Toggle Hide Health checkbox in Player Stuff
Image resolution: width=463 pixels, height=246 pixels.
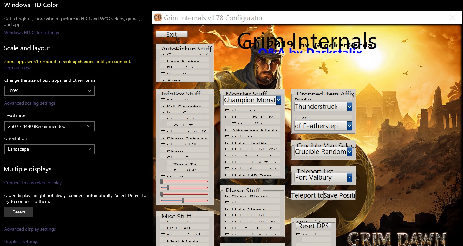pos(227,216)
